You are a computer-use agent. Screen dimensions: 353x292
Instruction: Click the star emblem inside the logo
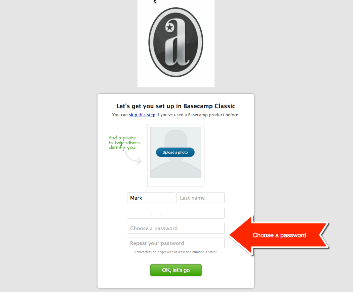click(169, 28)
